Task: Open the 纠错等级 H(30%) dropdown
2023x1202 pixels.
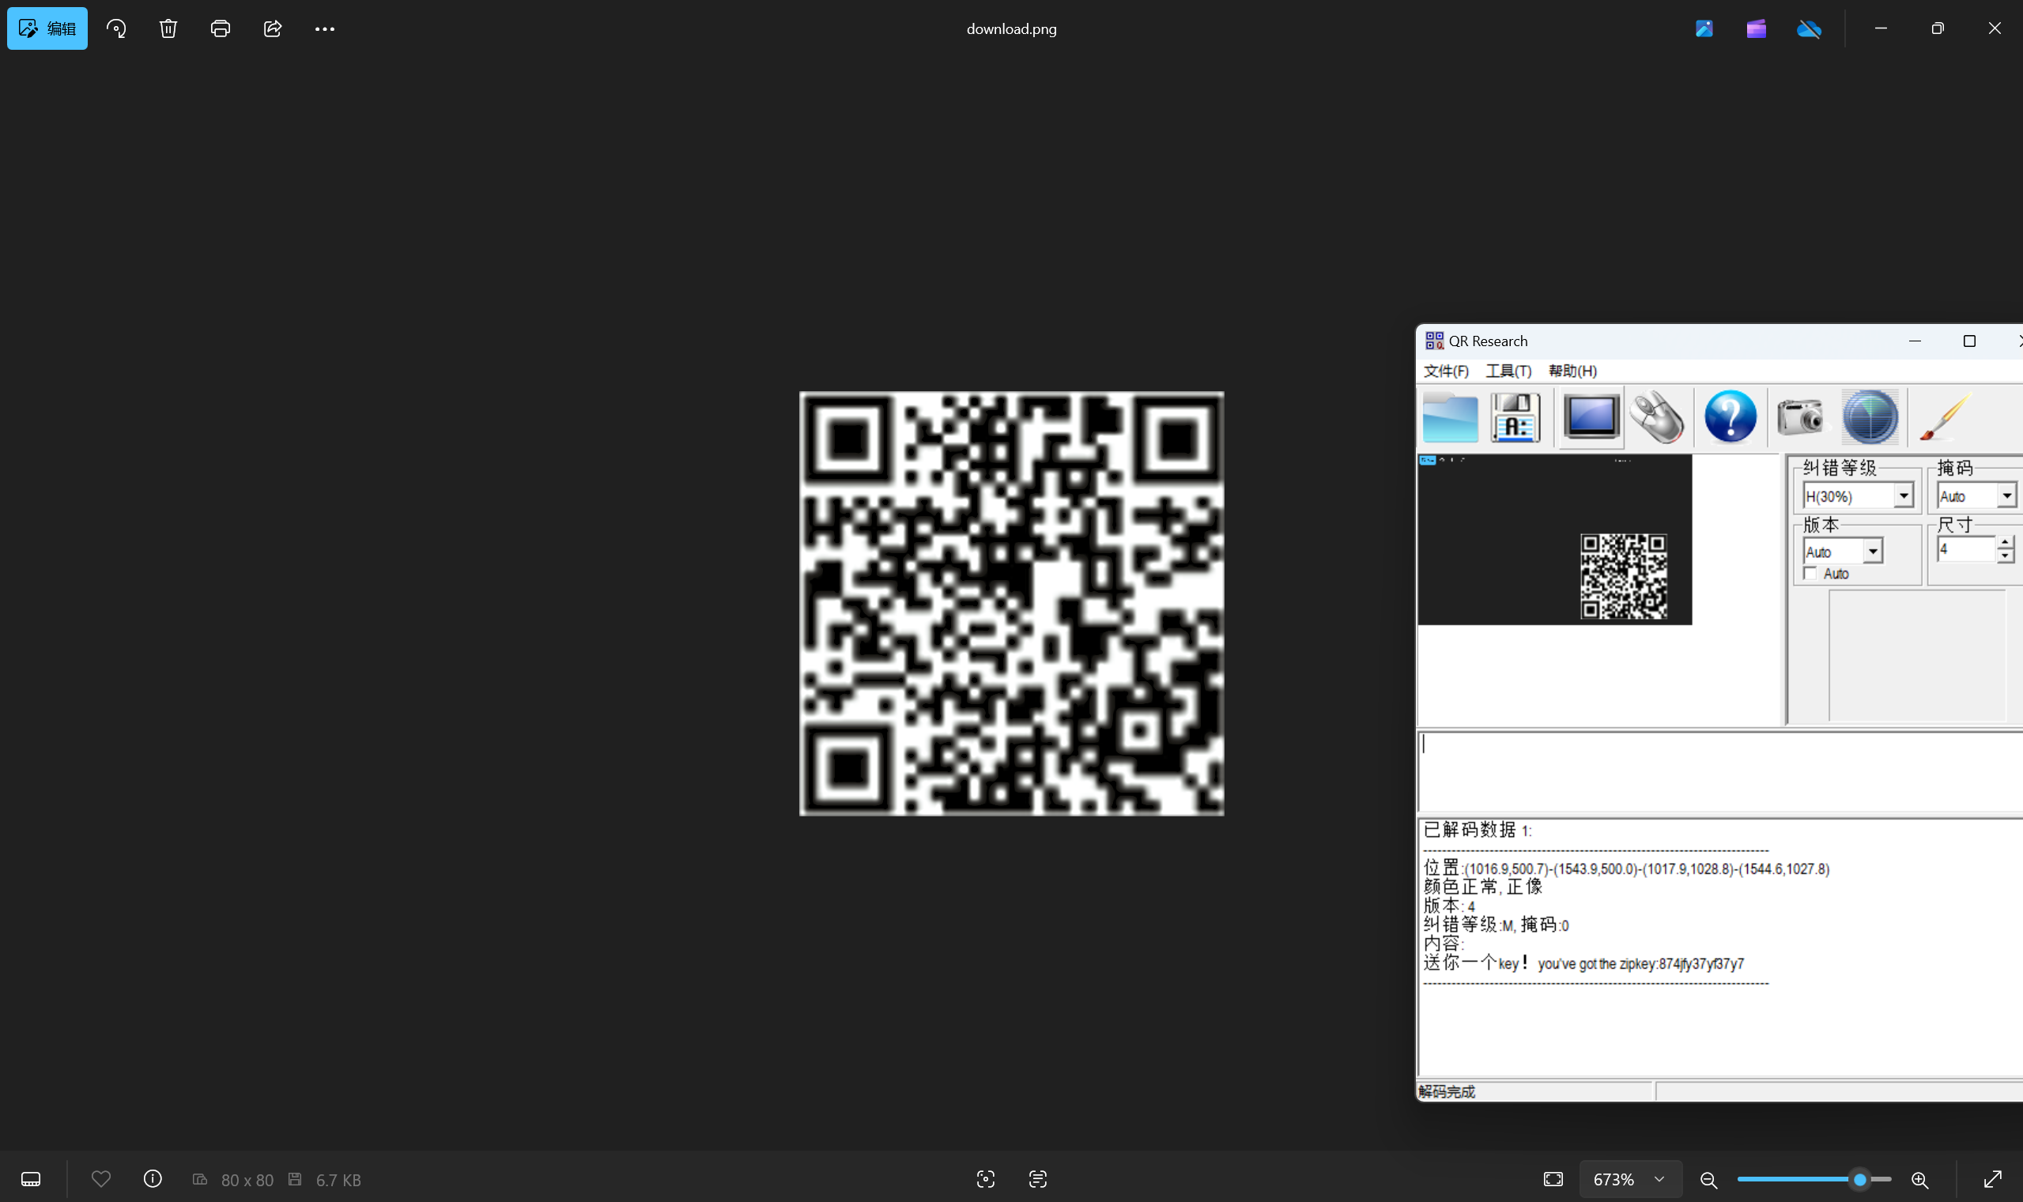Action: pos(1902,495)
